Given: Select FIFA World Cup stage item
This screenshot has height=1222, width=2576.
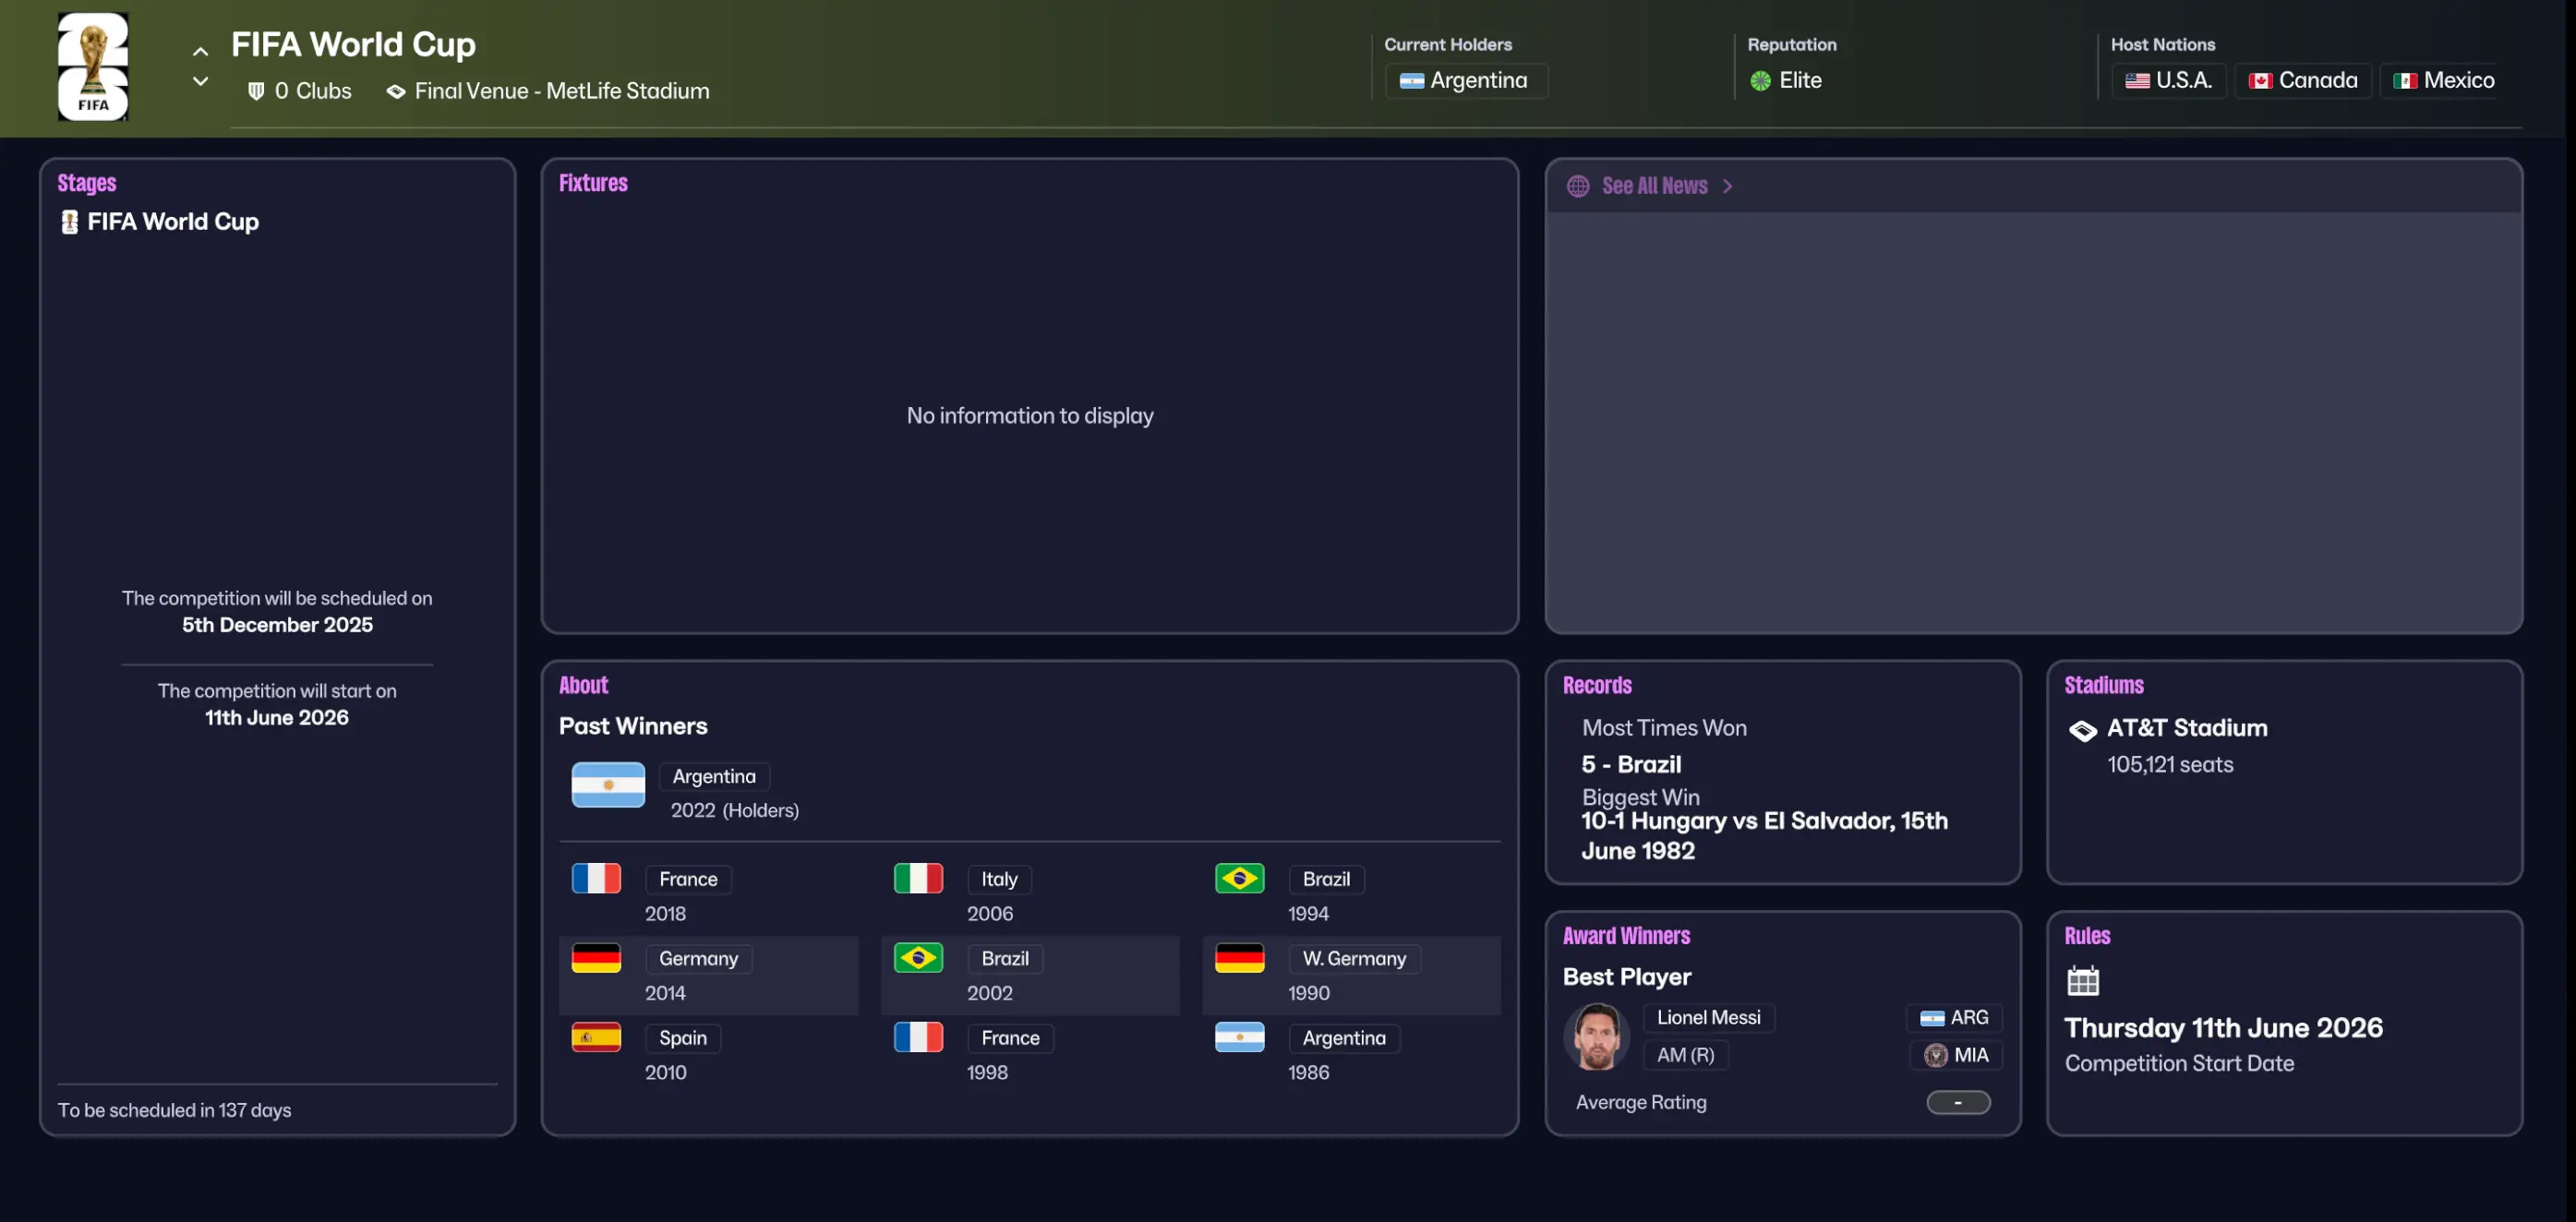Looking at the screenshot, I should [173, 222].
